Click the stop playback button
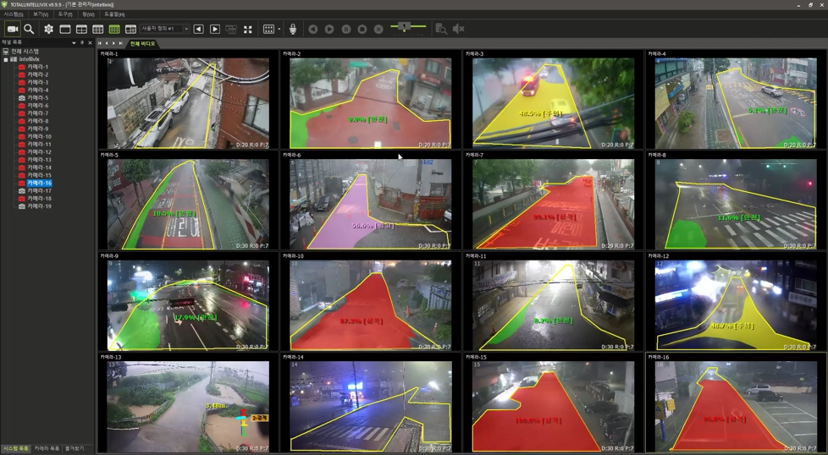Viewport: 828px width, 455px height. tap(362, 29)
